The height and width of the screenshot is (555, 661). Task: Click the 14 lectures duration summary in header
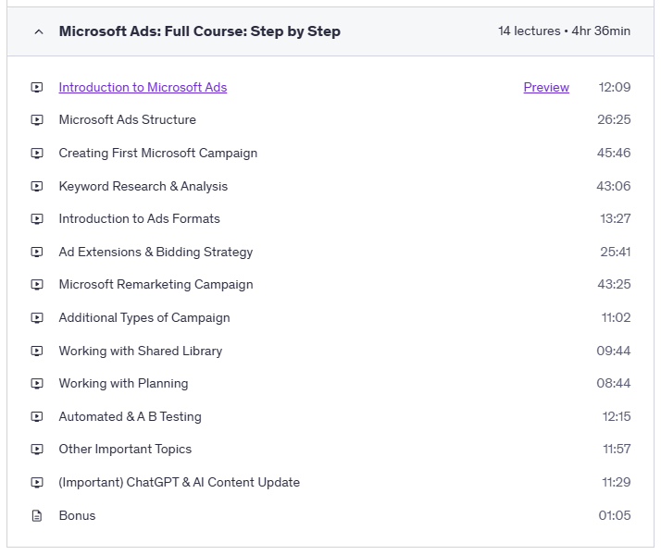pos(564,31)
